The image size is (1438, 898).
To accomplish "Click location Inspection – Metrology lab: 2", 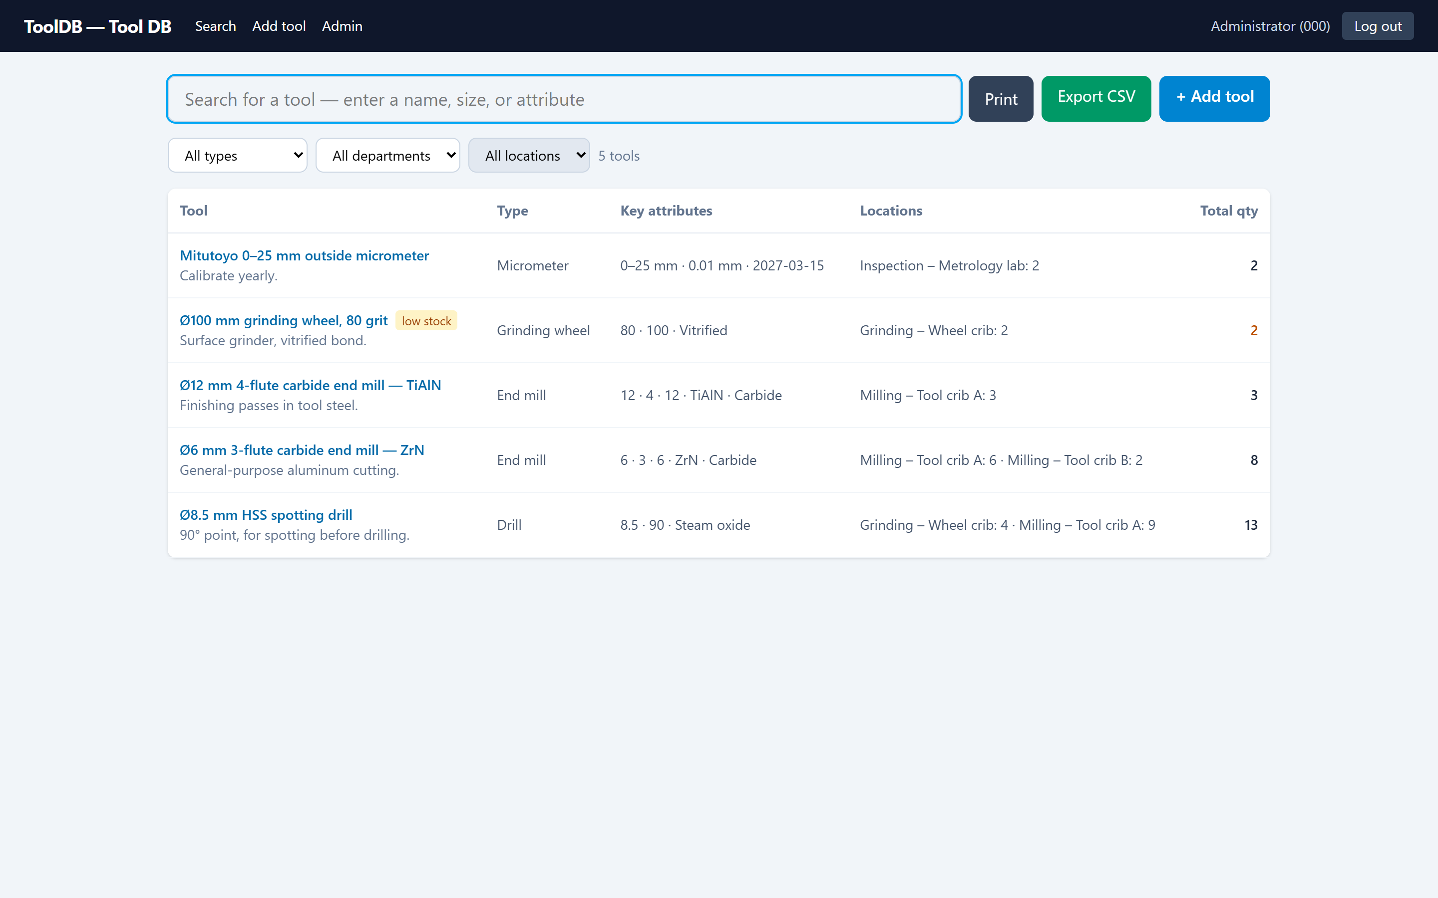I will point(949,265).
